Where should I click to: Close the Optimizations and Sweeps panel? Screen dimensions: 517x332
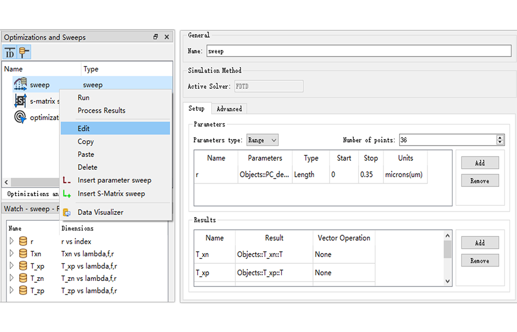[167, 37]
